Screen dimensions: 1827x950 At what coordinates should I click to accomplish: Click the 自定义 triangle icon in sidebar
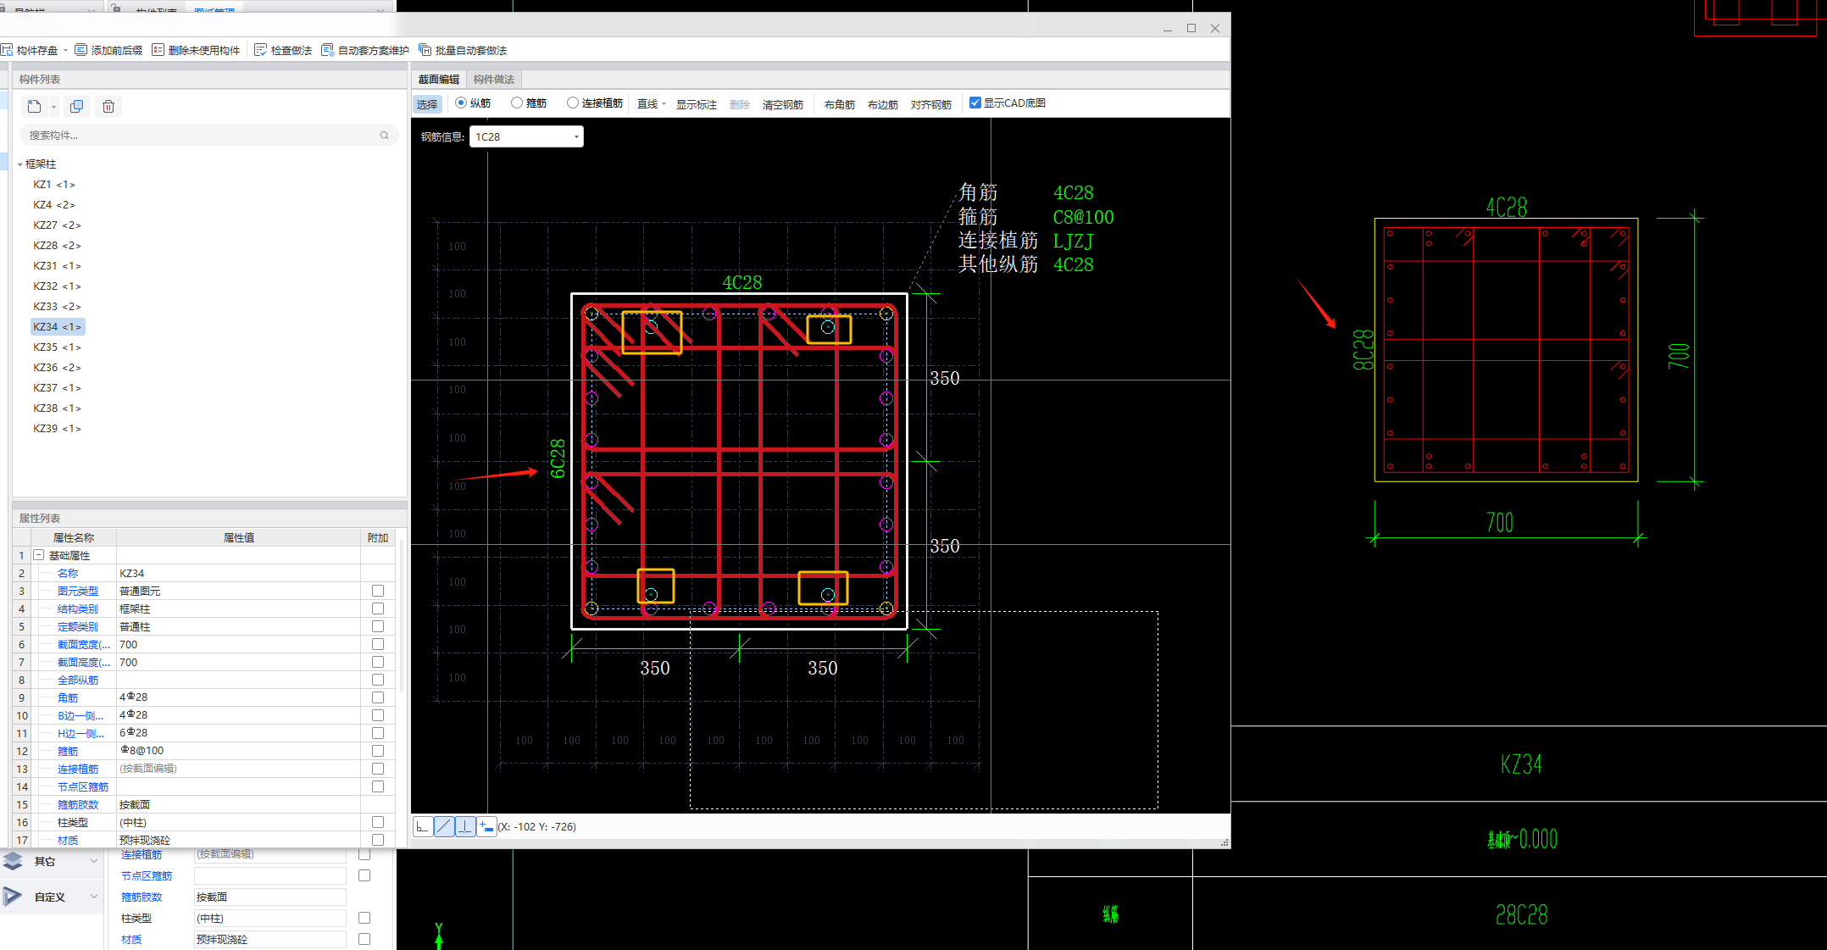[13, 897]
